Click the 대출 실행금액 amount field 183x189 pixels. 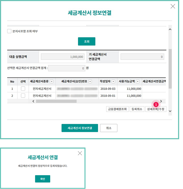(x=63, y=57)
